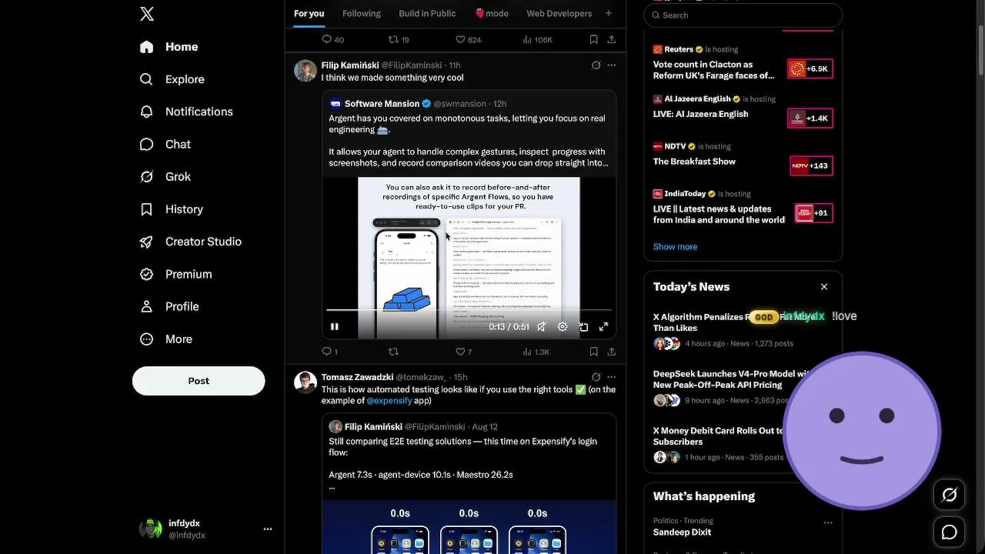
Task: Open more options on Filip Kamiński's post
Action: [612, 65]
